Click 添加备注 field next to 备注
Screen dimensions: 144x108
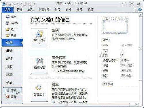tap(126, 76)
